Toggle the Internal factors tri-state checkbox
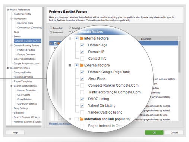Viewport: 189px width, 142px height. pos(76,38)
